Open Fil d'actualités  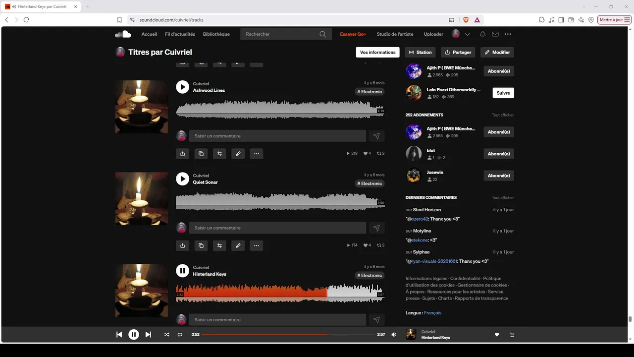pyautogui.click(x=180, y=34)
